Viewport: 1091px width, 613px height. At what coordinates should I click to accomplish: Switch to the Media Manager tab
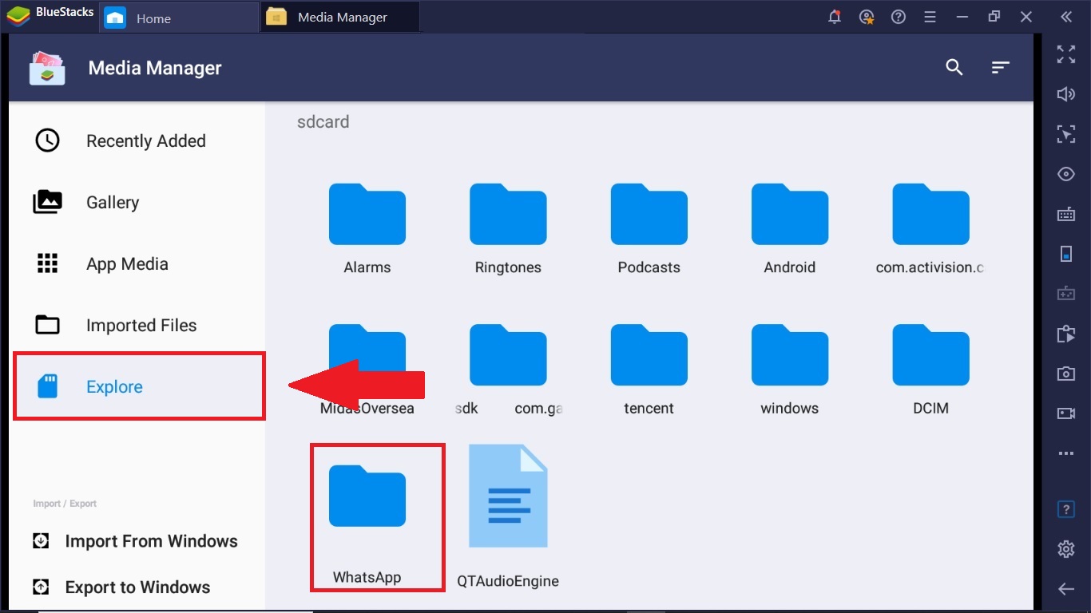click(x=340, y=18)
